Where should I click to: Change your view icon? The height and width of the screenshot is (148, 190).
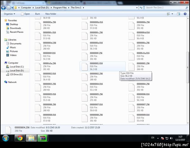168,14
